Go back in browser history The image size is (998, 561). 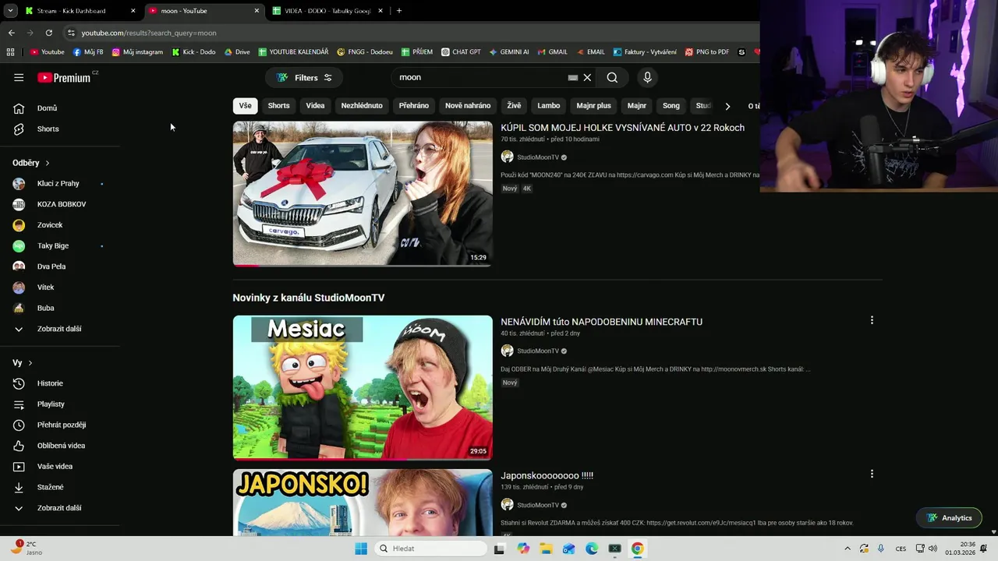[11, 33]
